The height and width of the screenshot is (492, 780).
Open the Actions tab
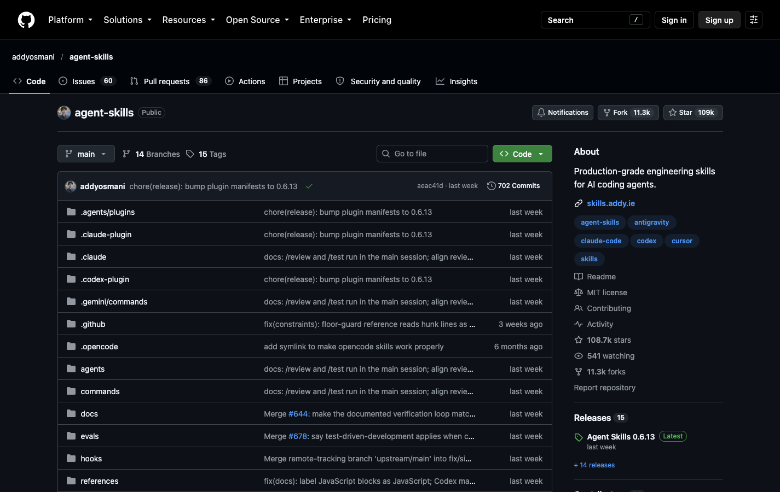click(x=245, y=81)
